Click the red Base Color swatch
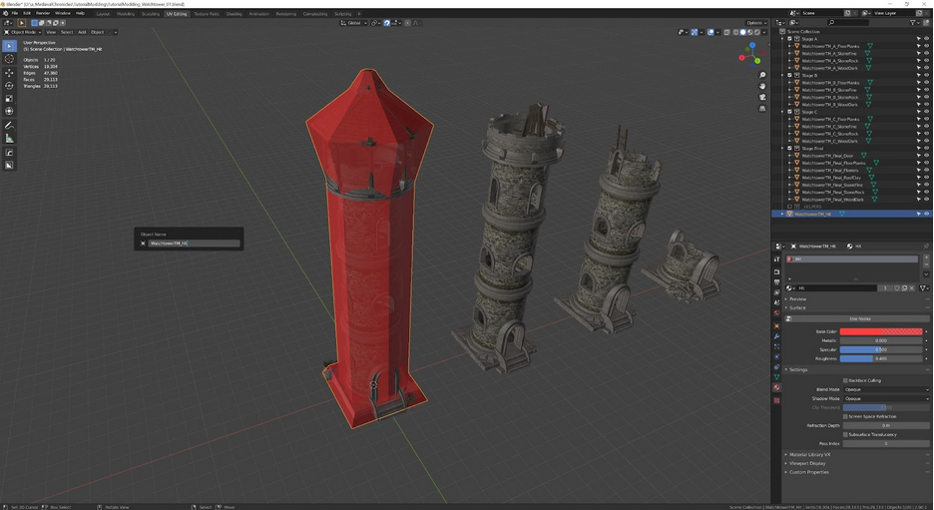Screen dimensions: 934x510 (880, 331)
